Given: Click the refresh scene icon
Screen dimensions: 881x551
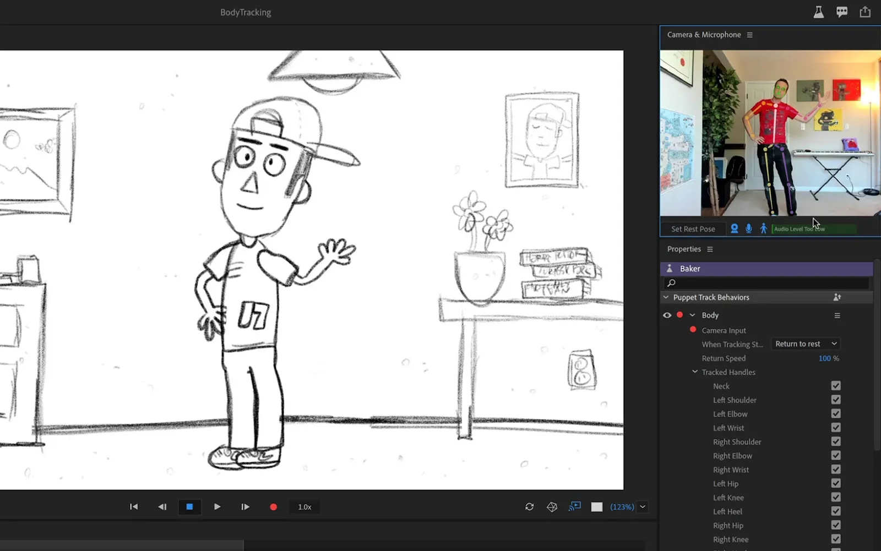Looking at the screenshot, I should pyautogui.click(x=529, y=507).
